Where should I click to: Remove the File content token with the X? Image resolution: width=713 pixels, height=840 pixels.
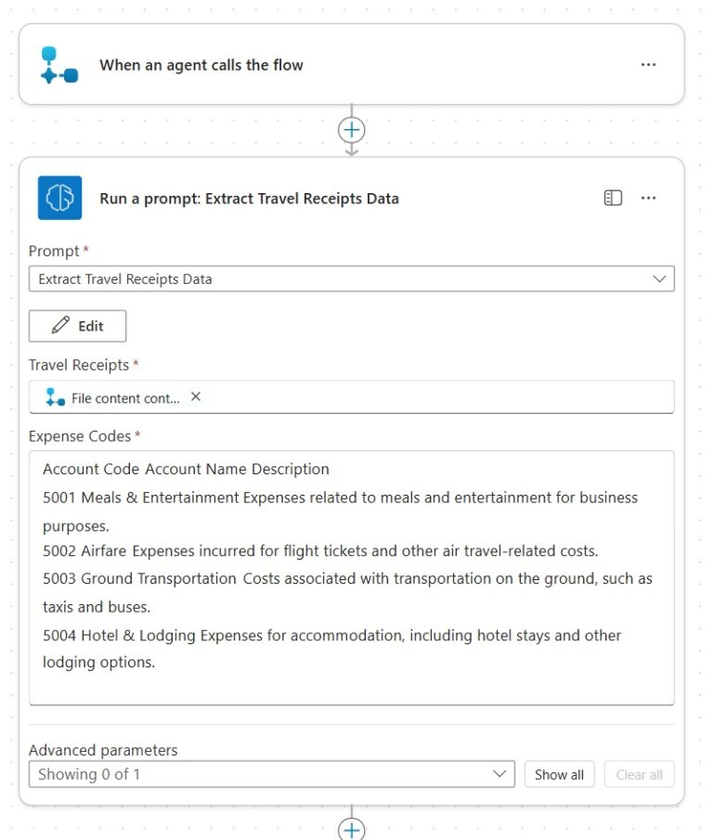195,396
